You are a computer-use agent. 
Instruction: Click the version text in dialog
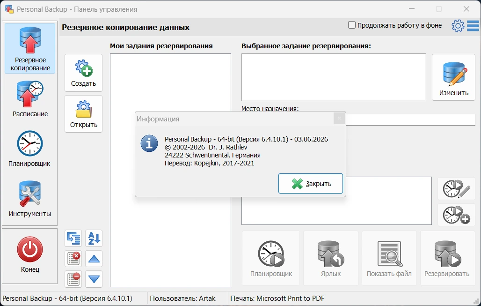point(246,139)
